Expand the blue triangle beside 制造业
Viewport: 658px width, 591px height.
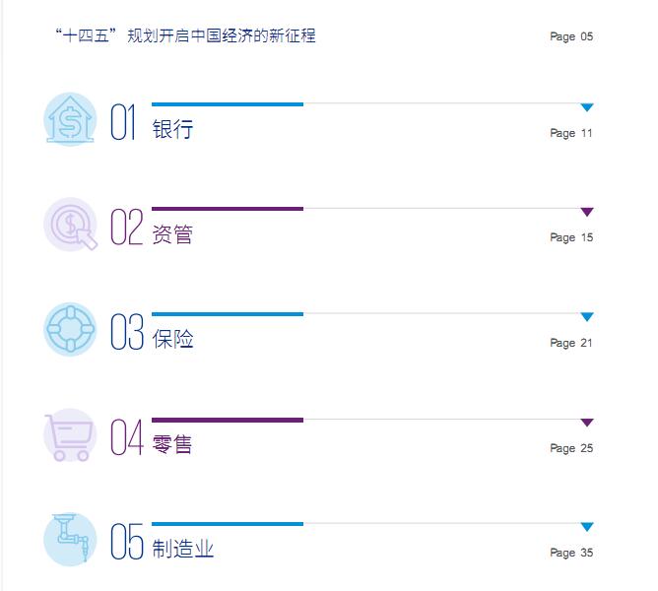click(587, 527)
